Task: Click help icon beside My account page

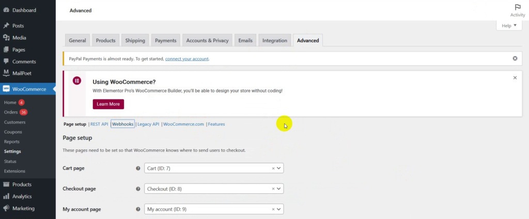Action: (x=138, y=209)
